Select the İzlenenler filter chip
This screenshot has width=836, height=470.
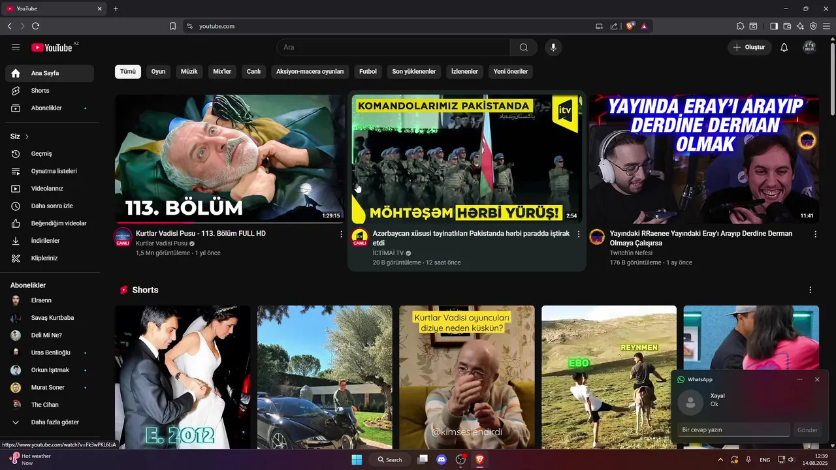[x=465, y=71]
